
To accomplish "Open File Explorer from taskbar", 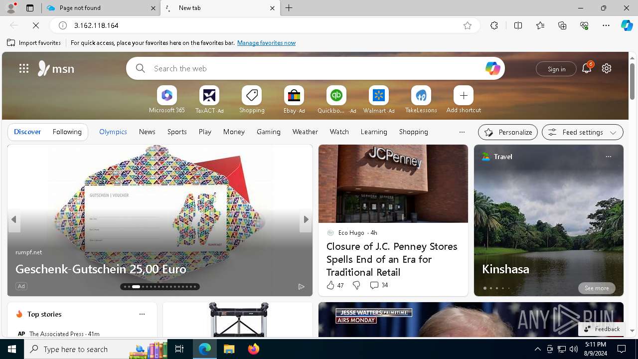I will (x=229, y=349).
